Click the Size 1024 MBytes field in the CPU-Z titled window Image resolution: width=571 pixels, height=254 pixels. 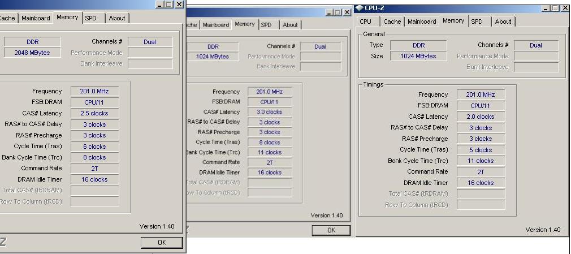coord(418,56)
